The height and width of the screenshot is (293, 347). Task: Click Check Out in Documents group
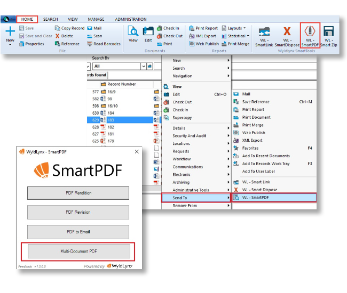pyautogui.click(x=170, y=36)
